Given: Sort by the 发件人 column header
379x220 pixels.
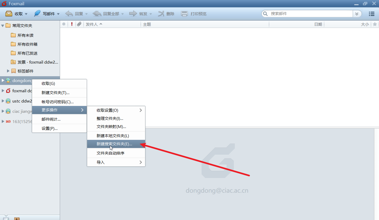Looking at the screenshot, I should [x=92, y=24].
